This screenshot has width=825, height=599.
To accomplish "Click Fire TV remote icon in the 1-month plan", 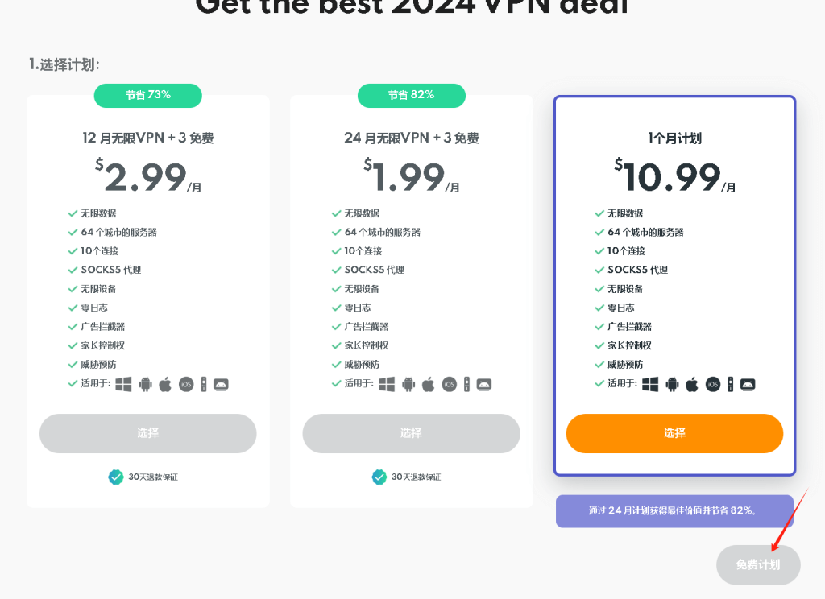I will pos(730,384).
